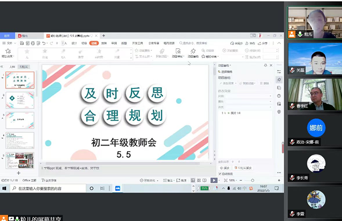
Task: Open Animation Properties dropdown
Action: 144,50
